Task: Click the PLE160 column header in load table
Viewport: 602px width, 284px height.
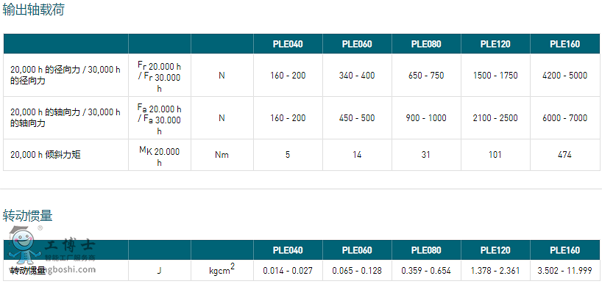Action: pyautogui.click(x=564, y=44)
